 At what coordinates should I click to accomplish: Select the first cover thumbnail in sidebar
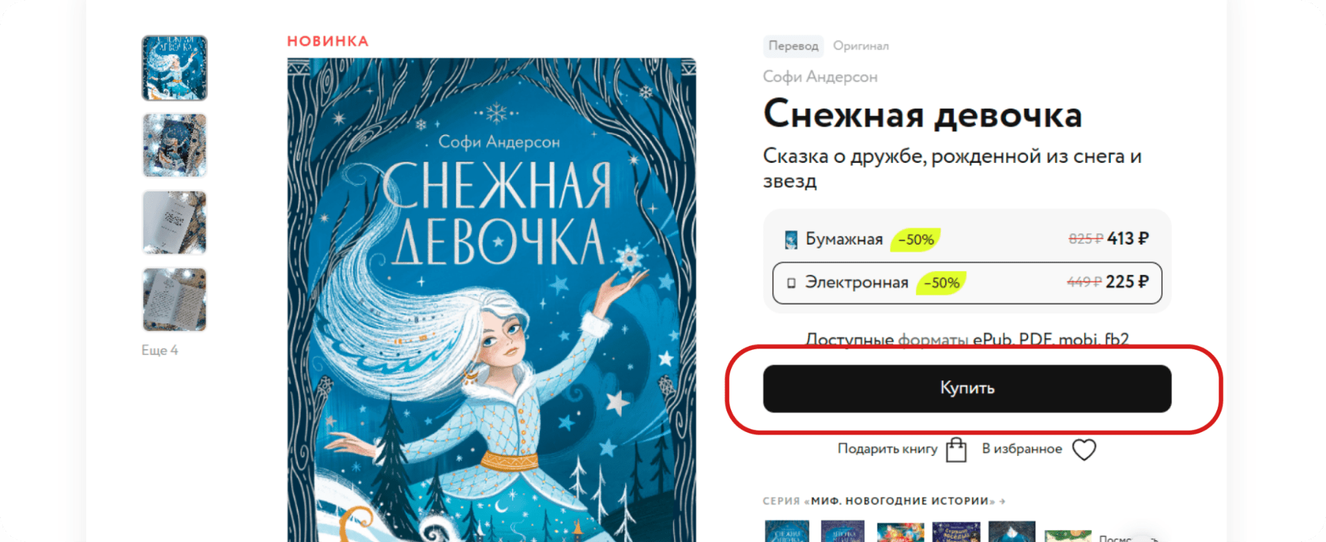174,68
